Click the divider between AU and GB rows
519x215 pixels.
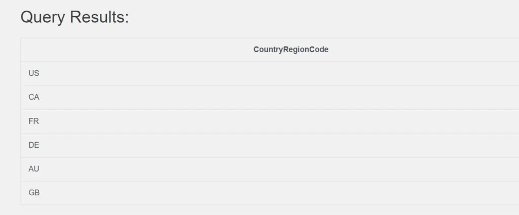(x=270, y=181)
